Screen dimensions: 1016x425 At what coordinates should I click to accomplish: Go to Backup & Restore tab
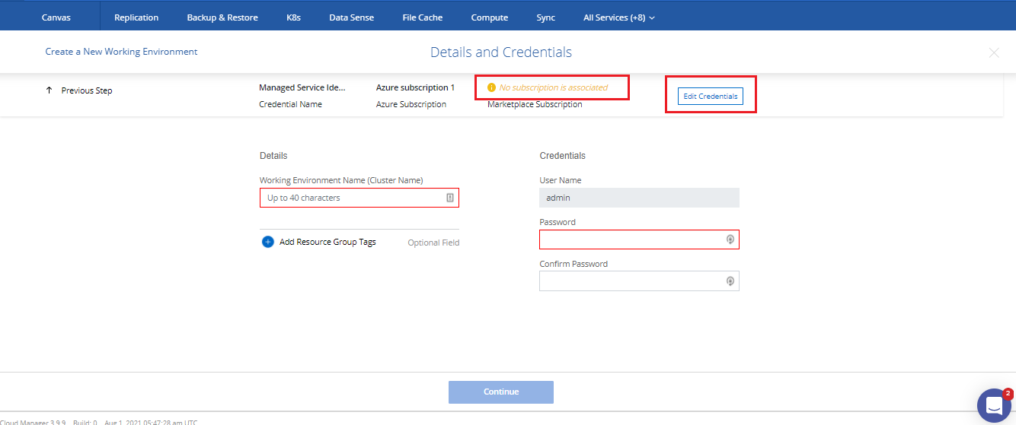tap(222, 17)
